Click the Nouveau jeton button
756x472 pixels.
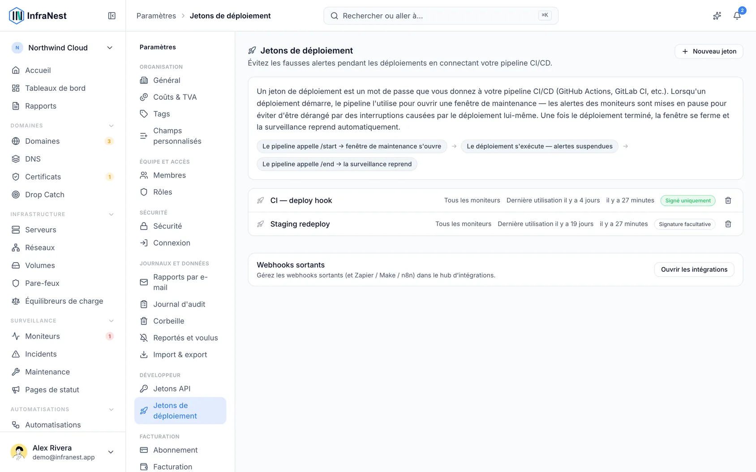pos(709,51)
